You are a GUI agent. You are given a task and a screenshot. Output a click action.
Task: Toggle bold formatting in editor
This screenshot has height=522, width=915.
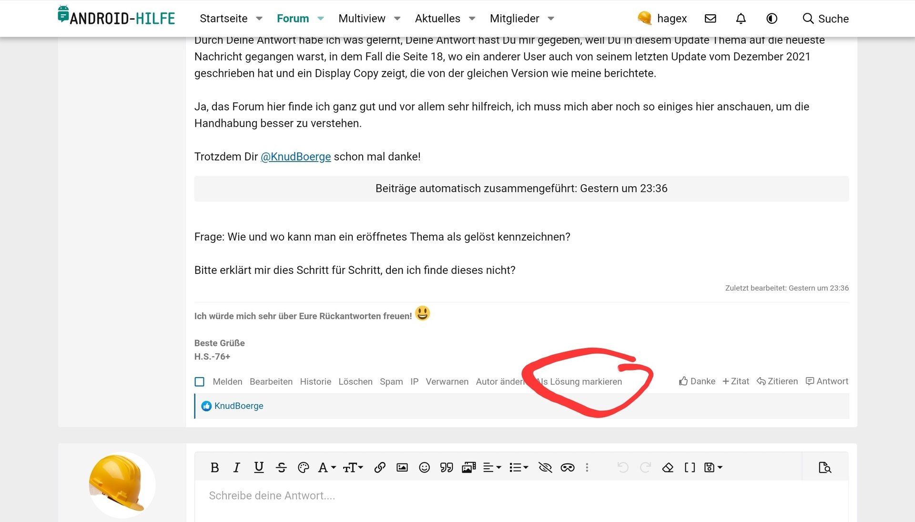pos(214,468)
